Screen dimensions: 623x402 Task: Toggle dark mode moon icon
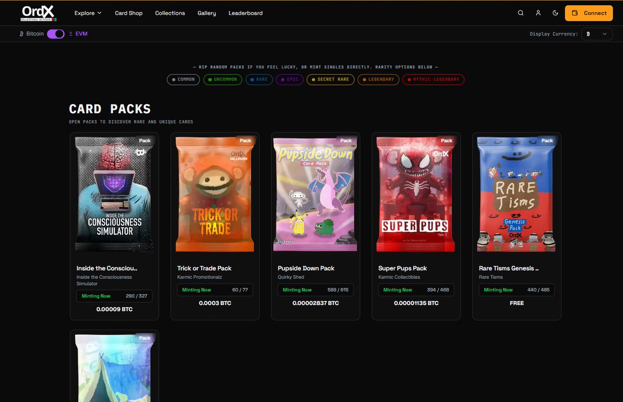556,13
